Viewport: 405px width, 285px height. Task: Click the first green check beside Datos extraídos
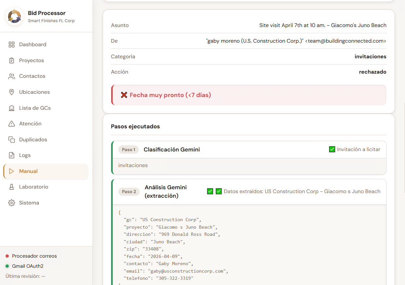click(x=210, y=191)
